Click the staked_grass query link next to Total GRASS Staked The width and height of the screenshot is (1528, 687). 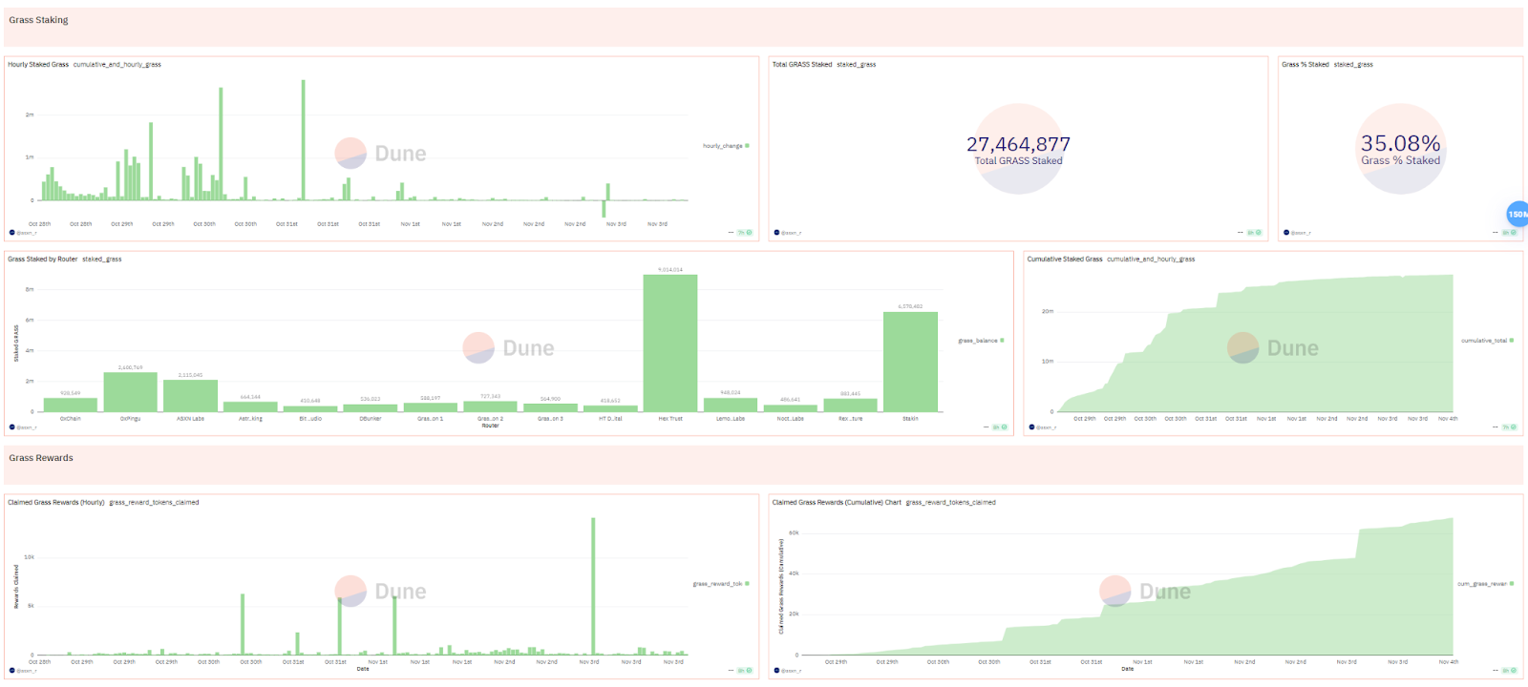pos(857,65)
